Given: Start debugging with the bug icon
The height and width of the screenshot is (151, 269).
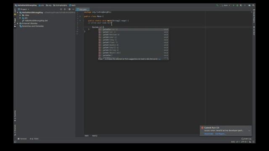Looking at the screenshot, I should point(237,5).
